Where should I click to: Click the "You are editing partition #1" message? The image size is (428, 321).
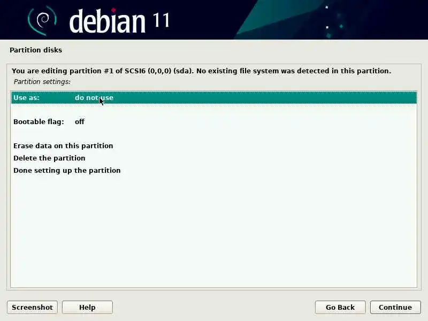tap(201, 71)
